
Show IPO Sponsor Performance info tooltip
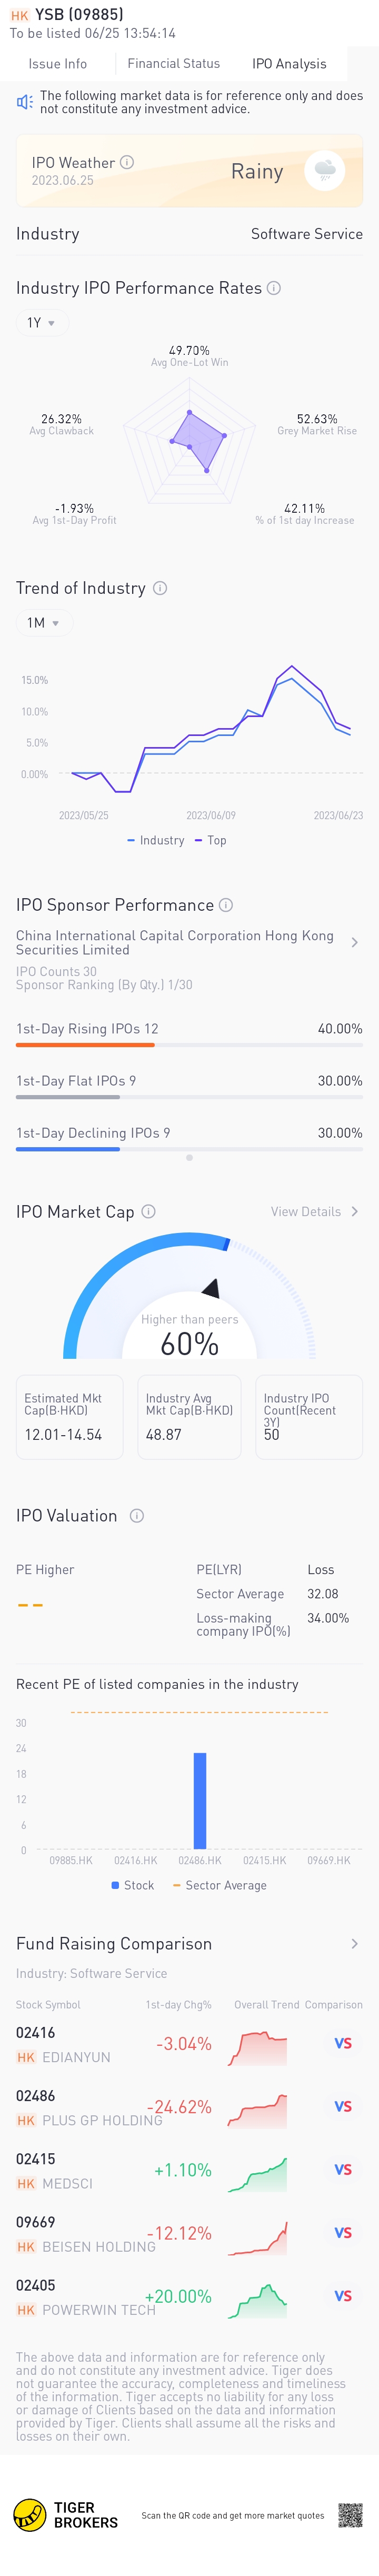226,905
